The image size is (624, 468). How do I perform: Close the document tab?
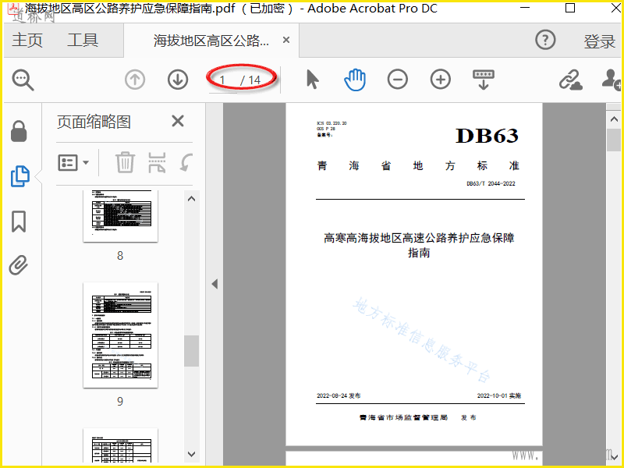pos(286,40)
